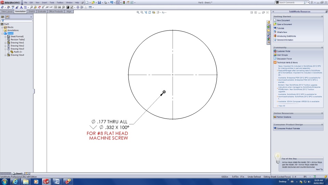This screenshot has width=328, height=185.
Task: Click the Geometric Tolerance tool
Action: click(55, 7)
